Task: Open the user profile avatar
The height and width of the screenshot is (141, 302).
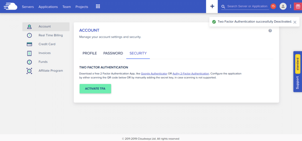Action: click(283, 6)
